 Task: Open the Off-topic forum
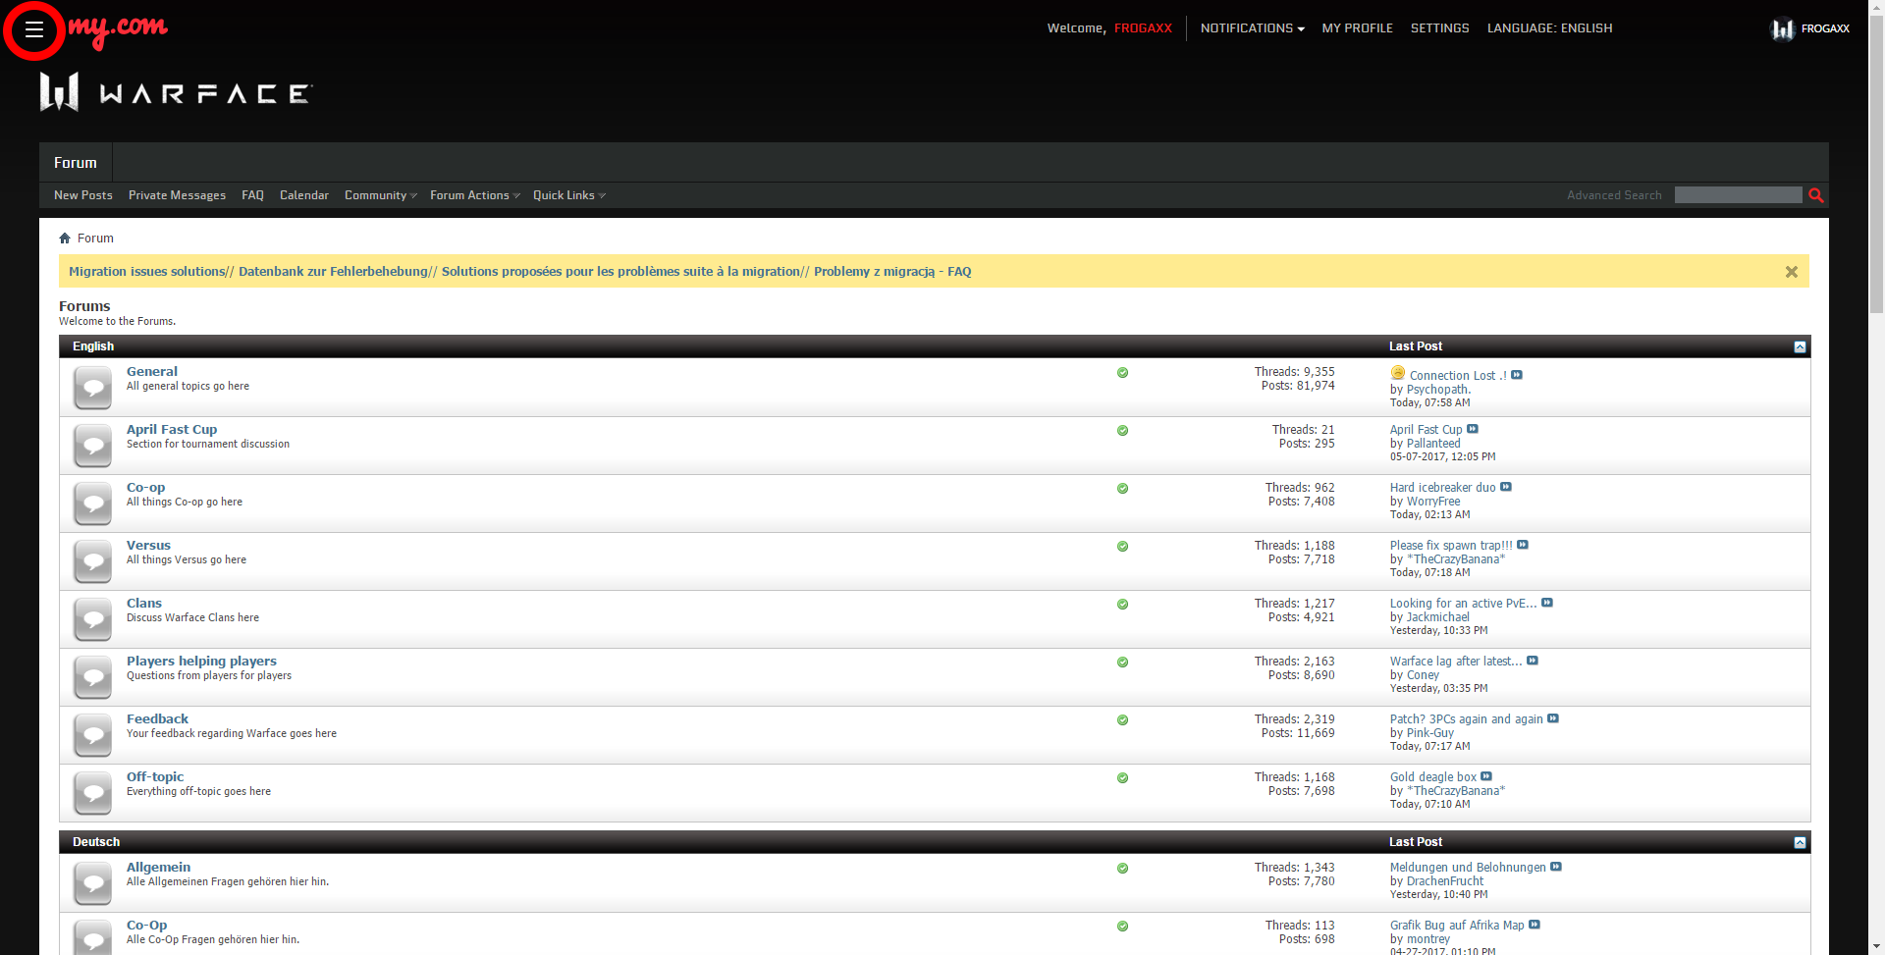155,777
